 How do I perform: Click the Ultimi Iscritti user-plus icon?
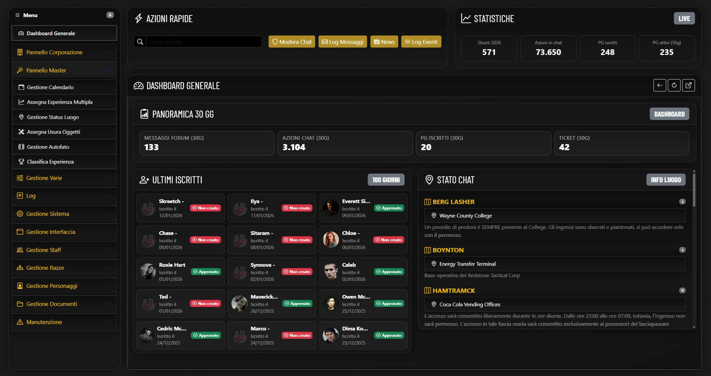tap(144, 180)
